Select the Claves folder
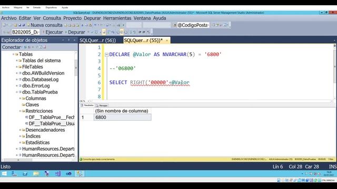 click(x=32, y=105)
